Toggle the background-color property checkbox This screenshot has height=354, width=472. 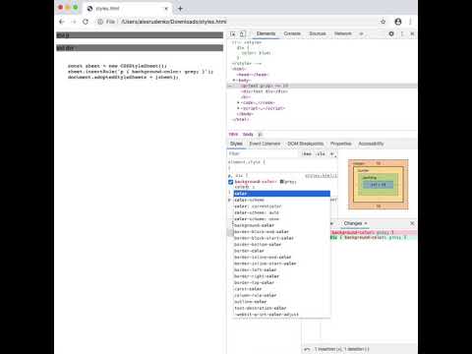click(230, 182)
